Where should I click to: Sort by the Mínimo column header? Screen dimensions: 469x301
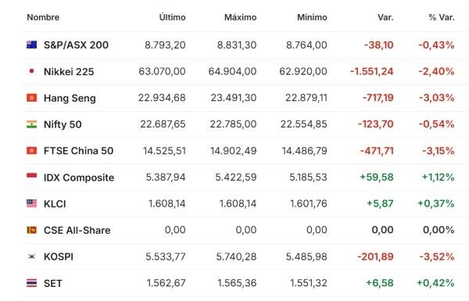[x=312, y=17]
